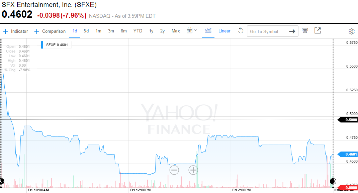The image size is (358, 193).
Task: Select the YTD time range
Action: point(138,31)
